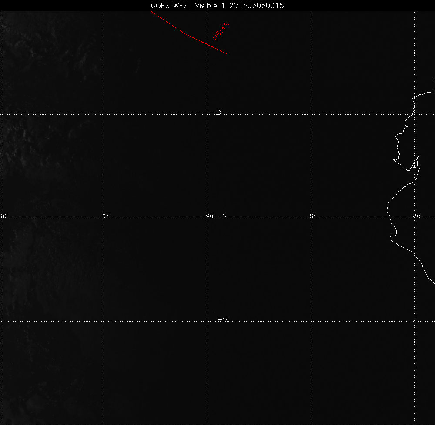Click the GOES WEST Visible title text
This screenshot has height=425, width=435.
click(x=217, y=6)
